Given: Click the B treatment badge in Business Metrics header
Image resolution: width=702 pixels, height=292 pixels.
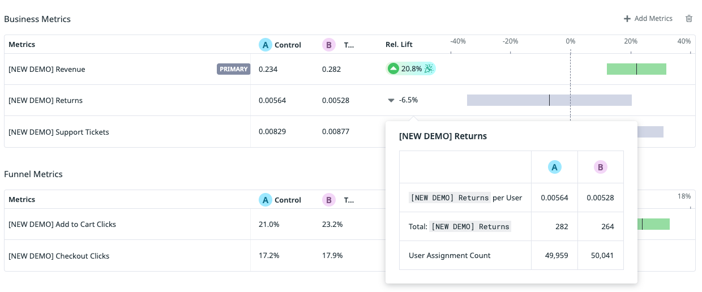Looking at the screenshot, I should click(x=328, y=45).
